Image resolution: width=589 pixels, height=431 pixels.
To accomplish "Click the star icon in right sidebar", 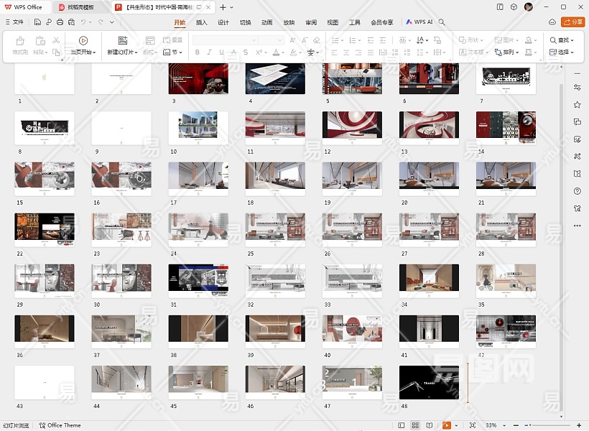I will tap(577, 105).
